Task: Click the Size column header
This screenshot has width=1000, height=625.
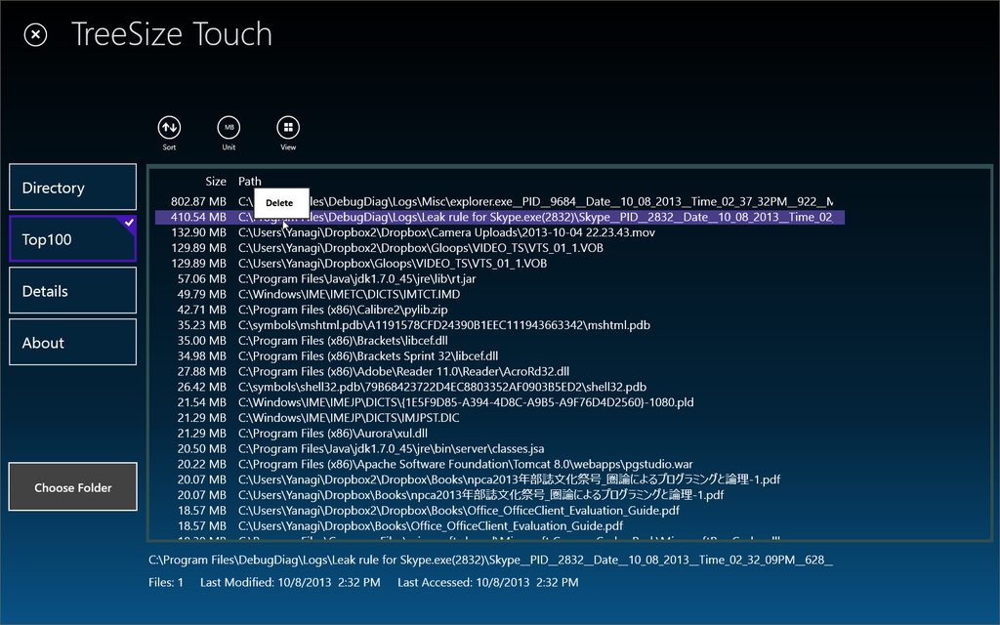Action: [216, 181]
